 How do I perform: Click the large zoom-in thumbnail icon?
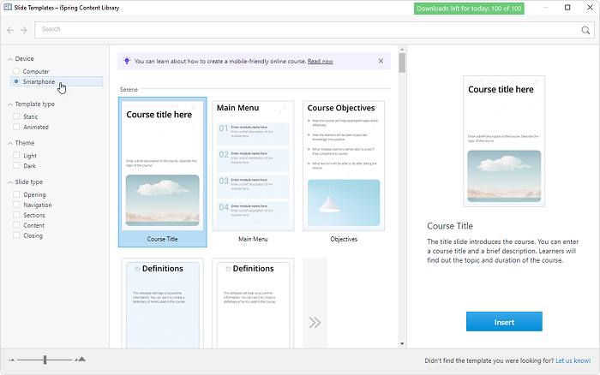coord(81,360)
